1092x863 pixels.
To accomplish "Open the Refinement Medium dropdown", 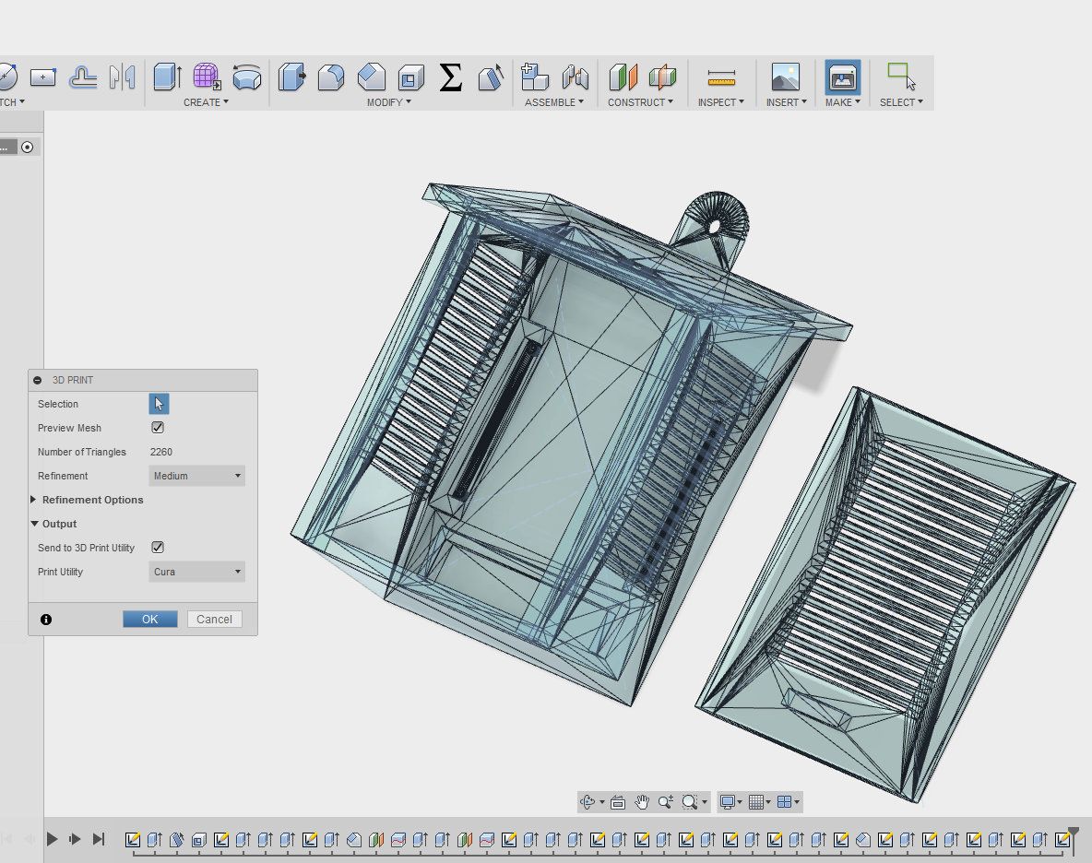I will 197,476.
